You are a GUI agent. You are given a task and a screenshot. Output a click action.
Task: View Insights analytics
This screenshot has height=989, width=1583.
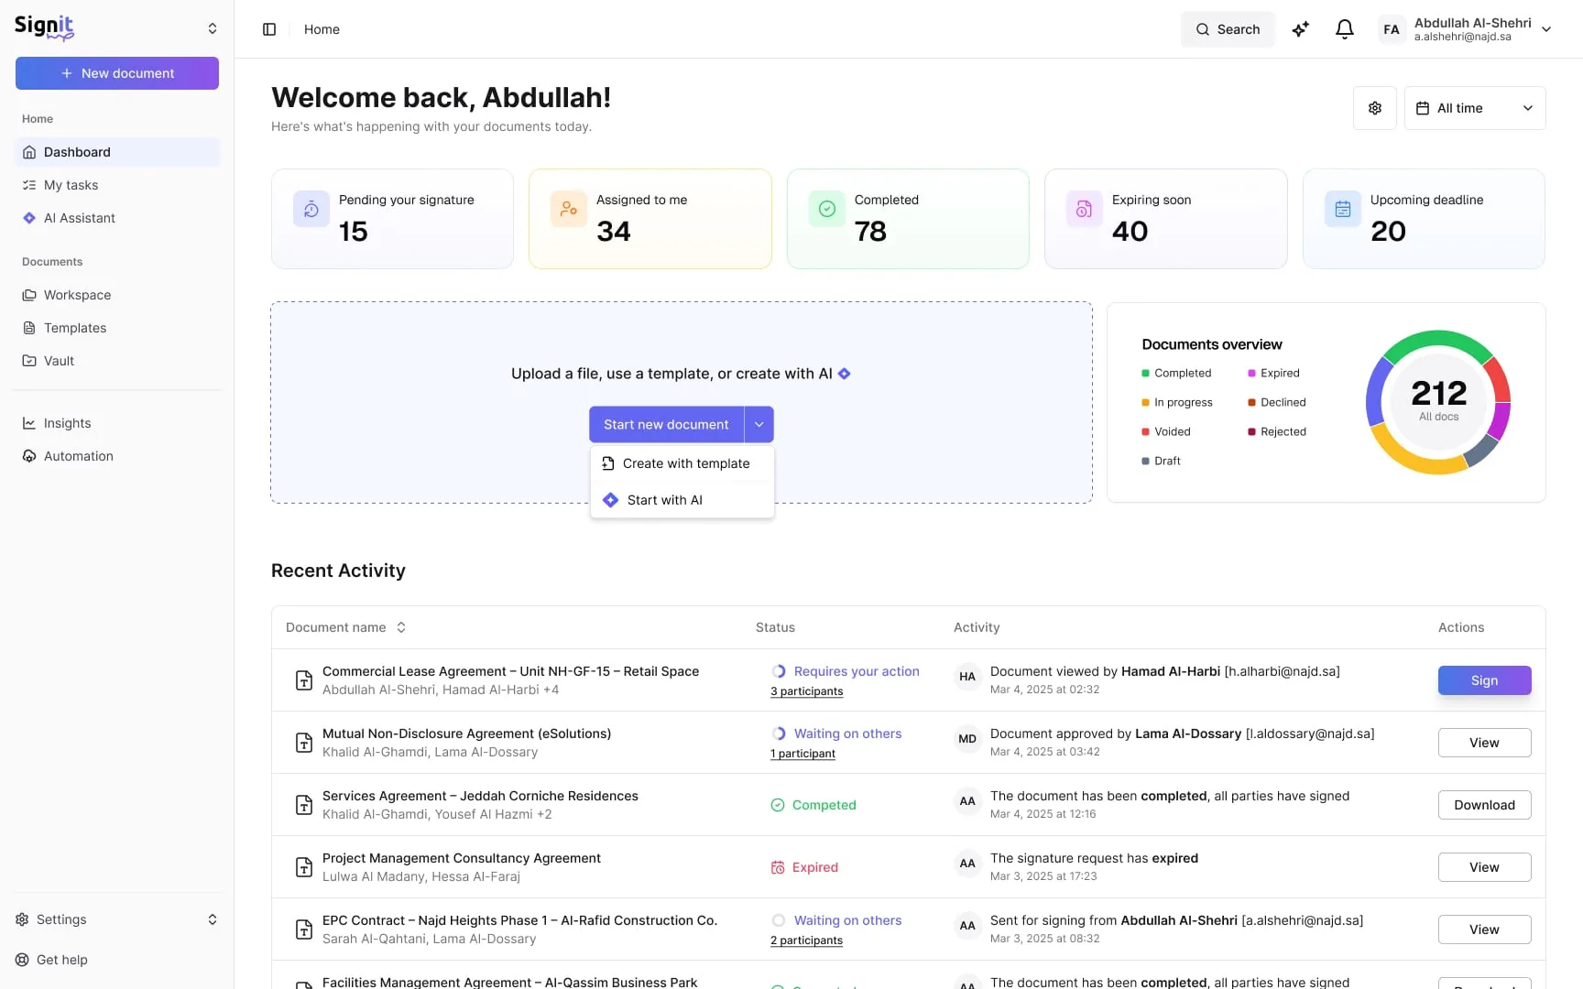[x=66, y=423]
